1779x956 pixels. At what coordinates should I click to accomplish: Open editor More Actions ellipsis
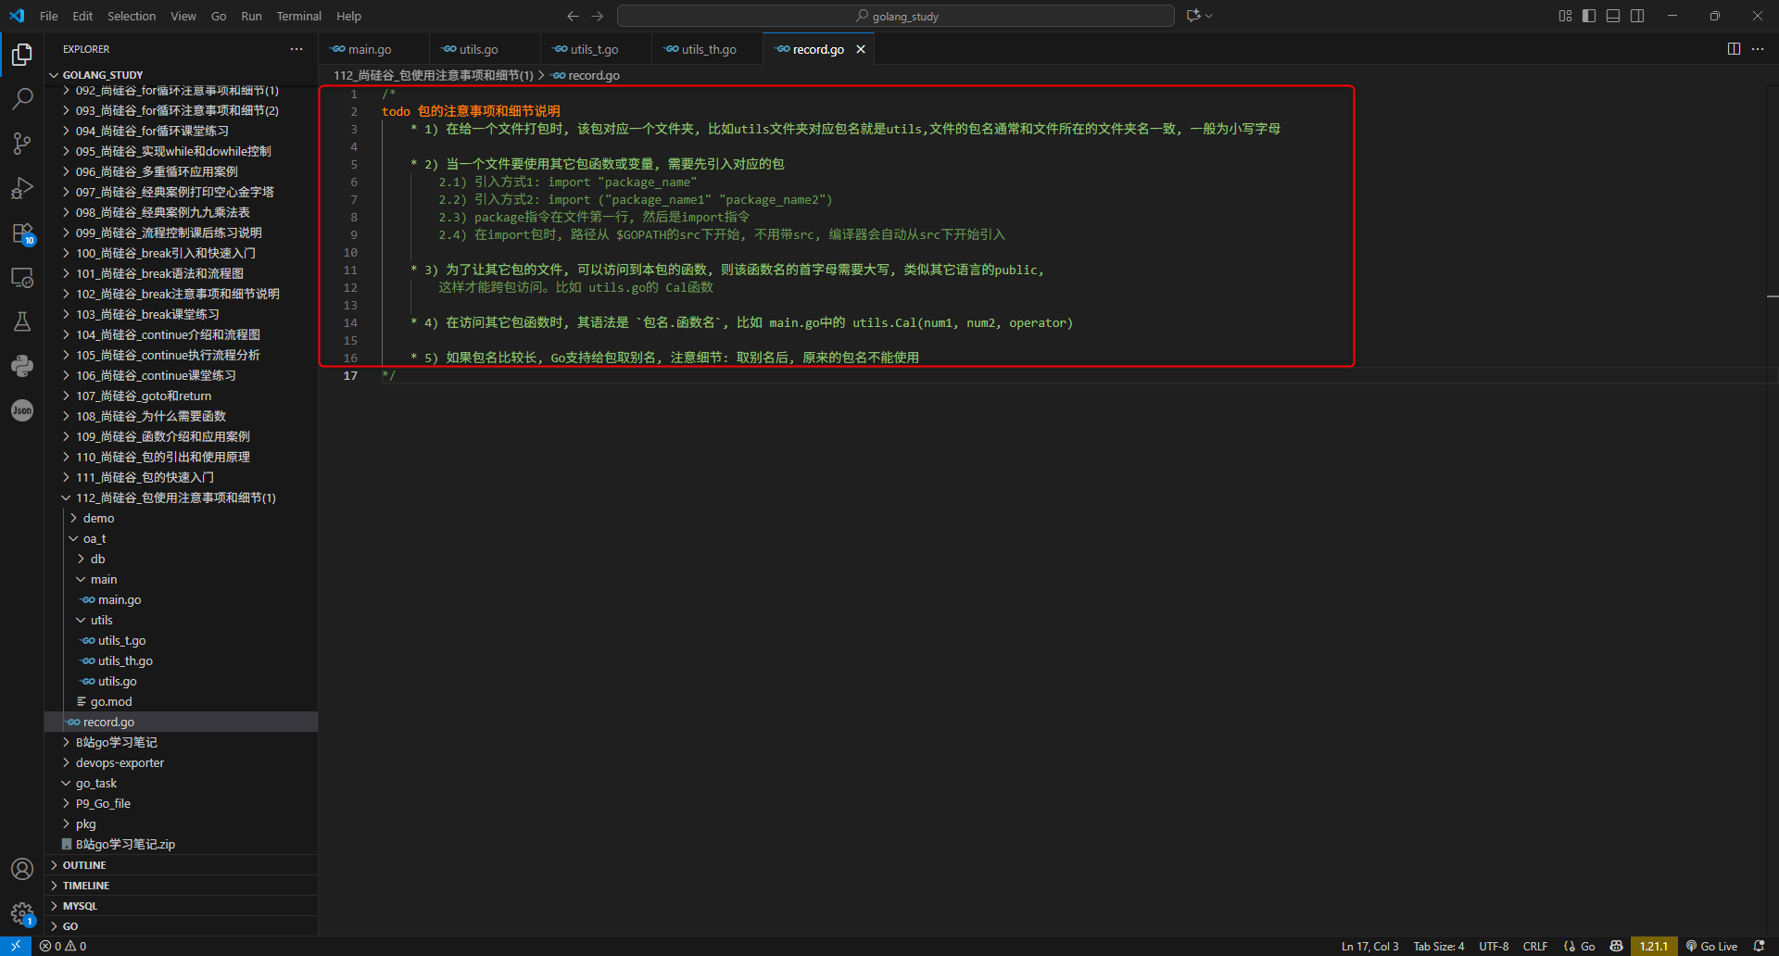1758,49
